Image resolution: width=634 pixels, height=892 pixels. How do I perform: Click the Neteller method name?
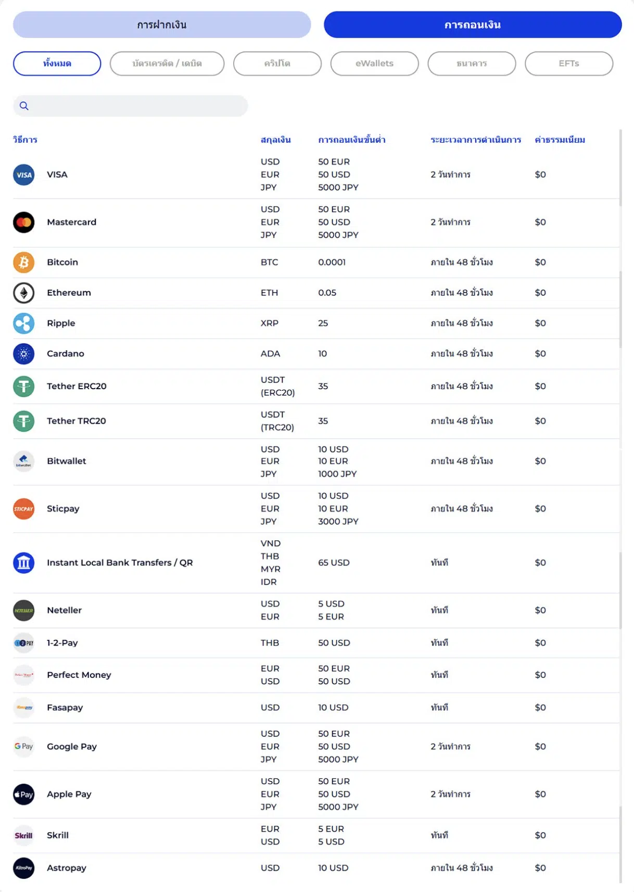65,611
